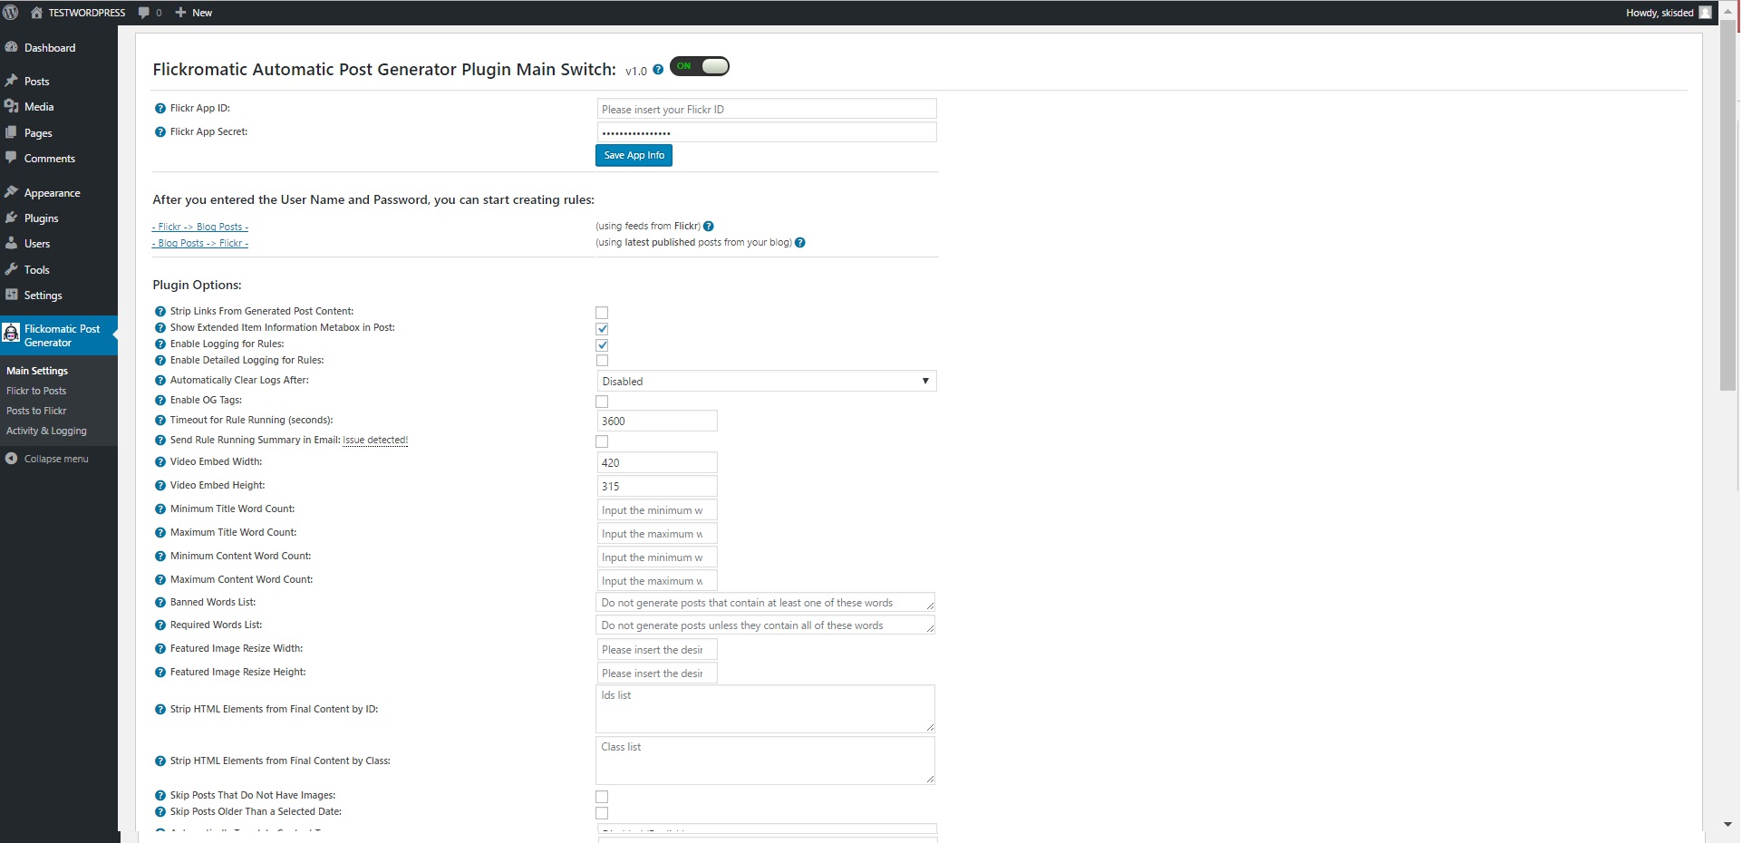Click the Flickomatic Post Generator plugin icon
Image resolution: width=1742 pixels, height=843 pixels.
[x=11, y=334]
